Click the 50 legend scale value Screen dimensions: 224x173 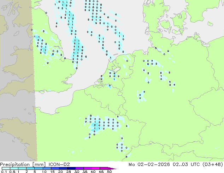109,172
